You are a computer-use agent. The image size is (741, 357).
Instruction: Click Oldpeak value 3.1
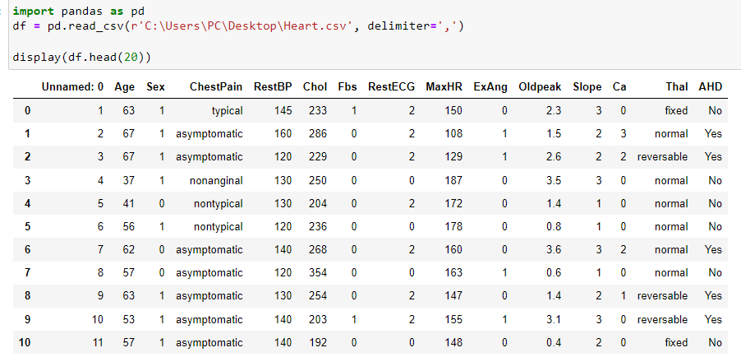(554, 320)
